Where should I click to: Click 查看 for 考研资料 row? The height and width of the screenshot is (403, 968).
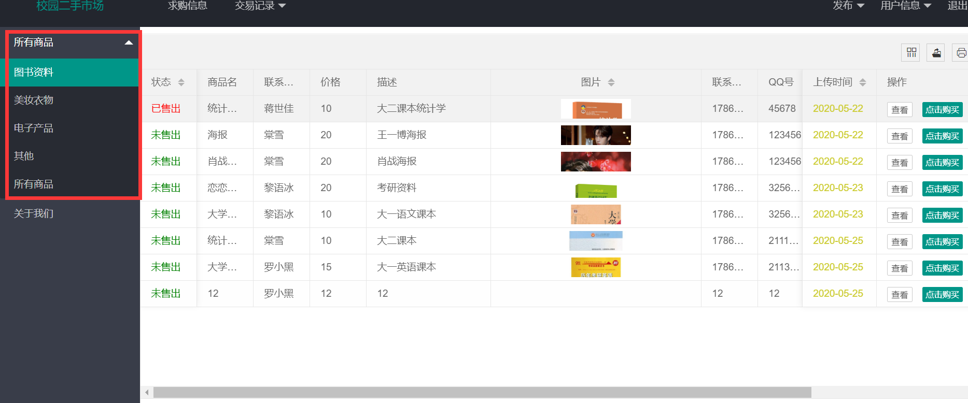(x=900, y=189)
